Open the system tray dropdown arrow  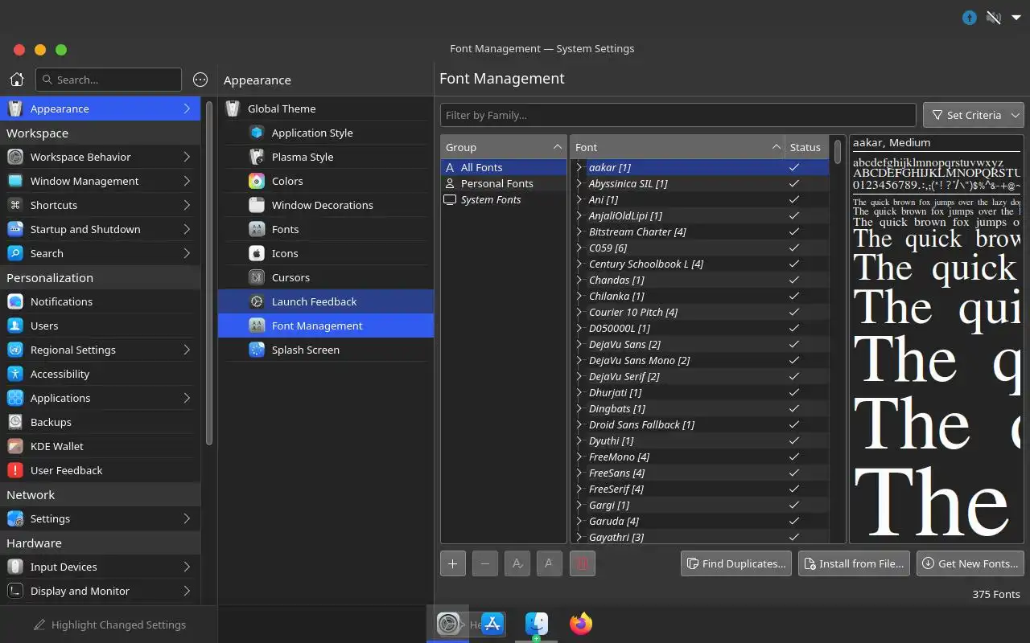pyautogui.click(x=1016, y=17)
